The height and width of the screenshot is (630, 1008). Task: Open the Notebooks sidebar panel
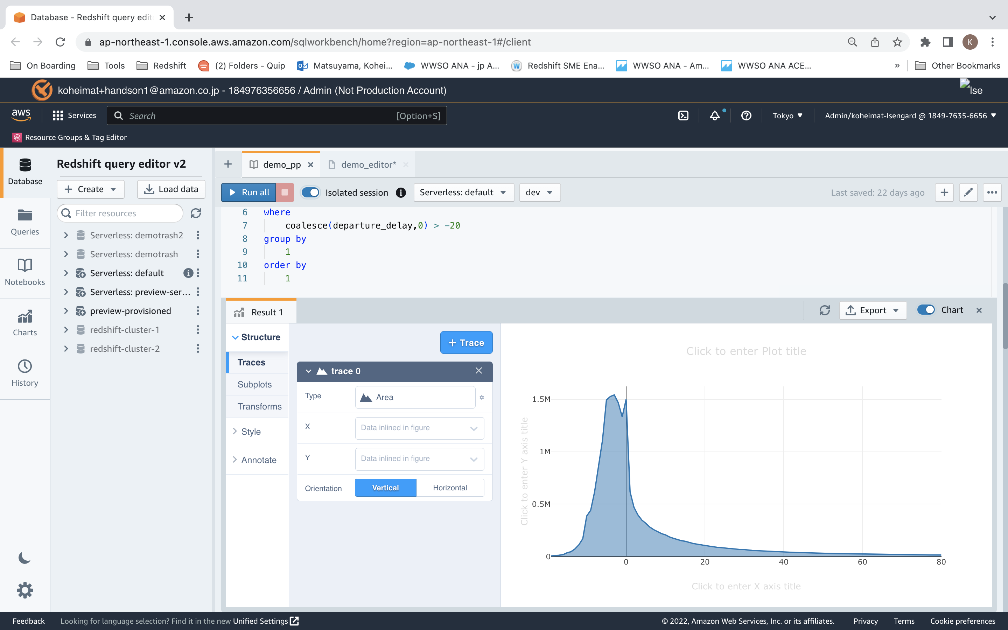[x=24, y=272]
